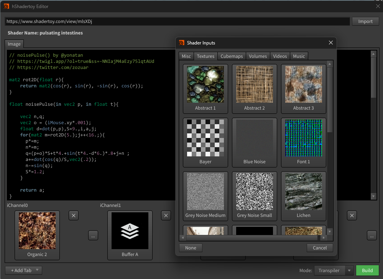This screenshot has height=279, width=383.
Task: Clear the last channel's input with the X button
Action: (352, 215)
